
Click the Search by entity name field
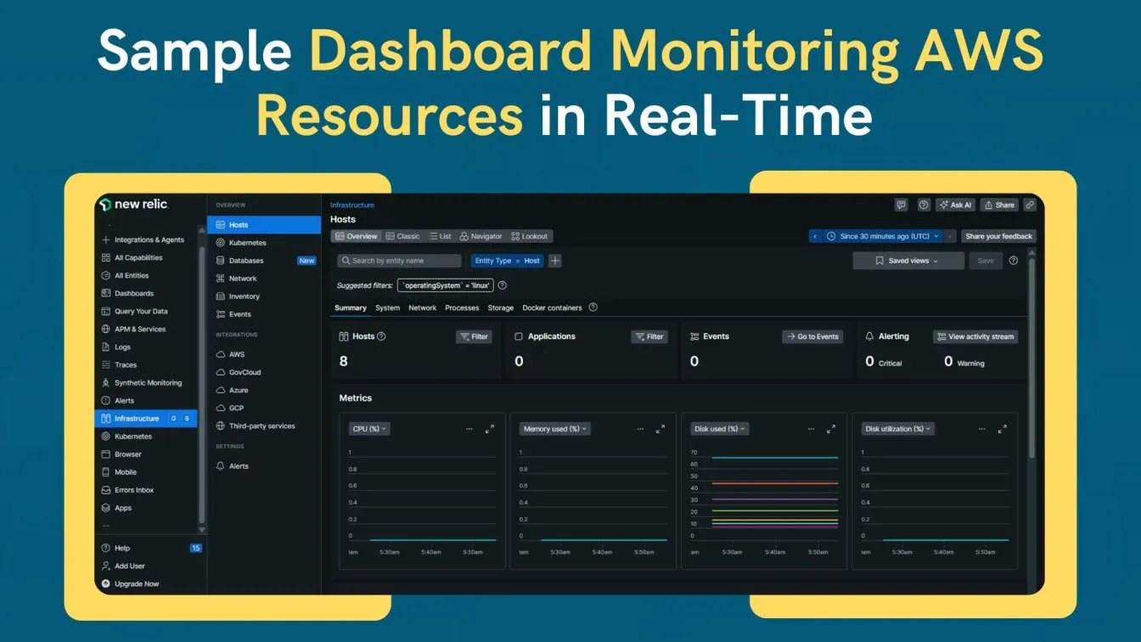click(399, 261)
